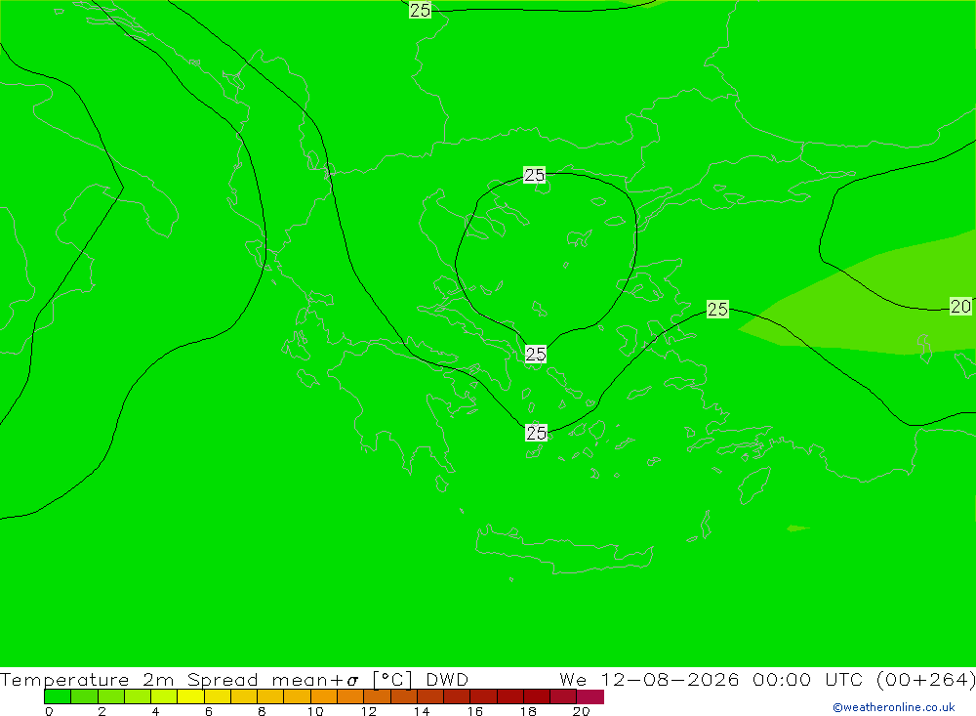The width and height of the screenshot is (976, 716).
Task: Click the legend scale value 18
Action: click(x=528, y=711)
